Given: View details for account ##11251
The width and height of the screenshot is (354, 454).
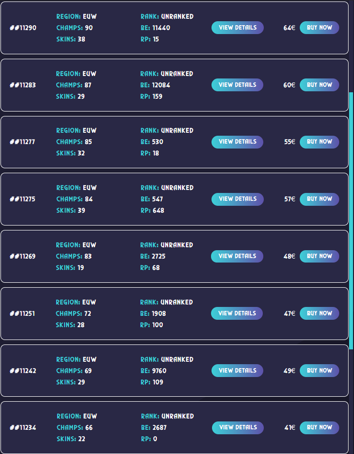Looking at the screenshot, I should click(x=237, y=313).
